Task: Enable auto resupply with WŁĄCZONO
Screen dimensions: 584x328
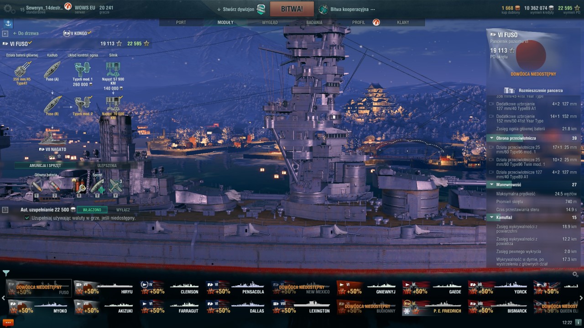Action: click(92, 210)
